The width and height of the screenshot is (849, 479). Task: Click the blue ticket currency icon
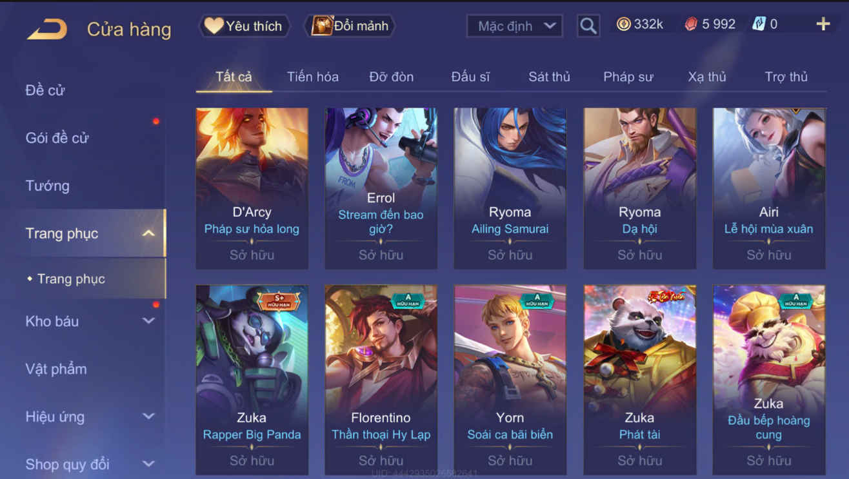[x=759, y=24]
